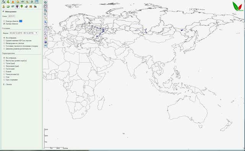Uncheck the Группы объектов checkbox
245x151 pixels.
(4, 24)
